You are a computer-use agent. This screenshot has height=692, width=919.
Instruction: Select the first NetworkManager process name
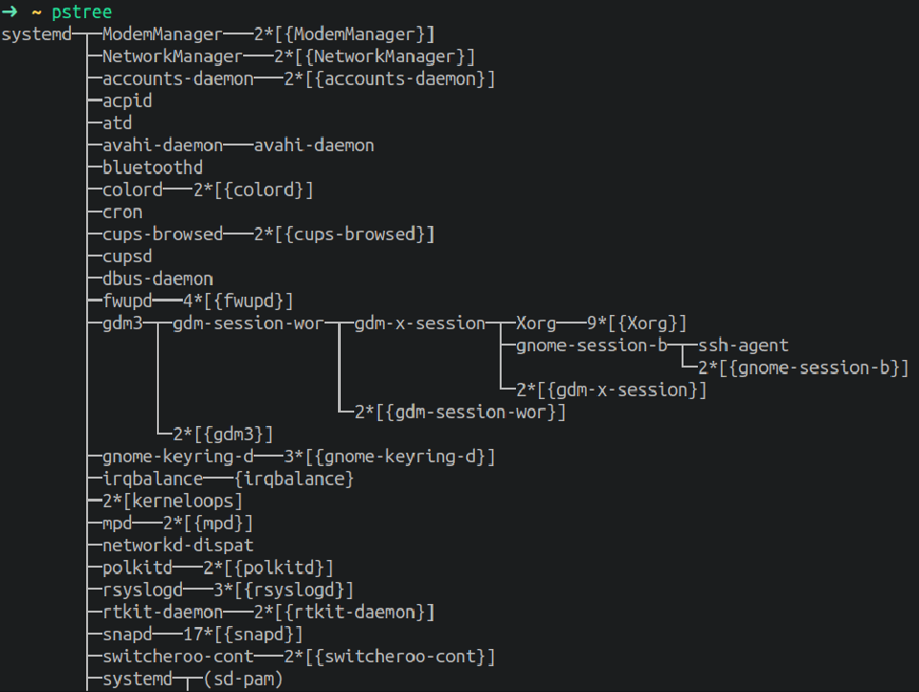[x=172, y=56]
